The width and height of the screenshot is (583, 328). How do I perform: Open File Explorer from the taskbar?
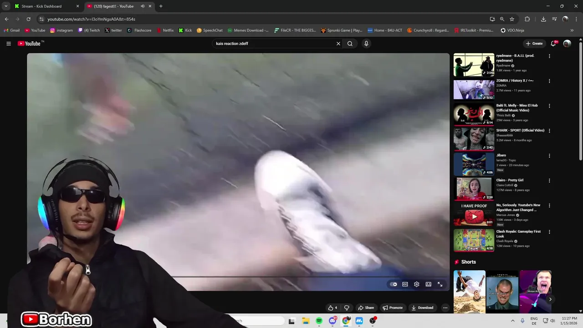click(x=306, y=321)
